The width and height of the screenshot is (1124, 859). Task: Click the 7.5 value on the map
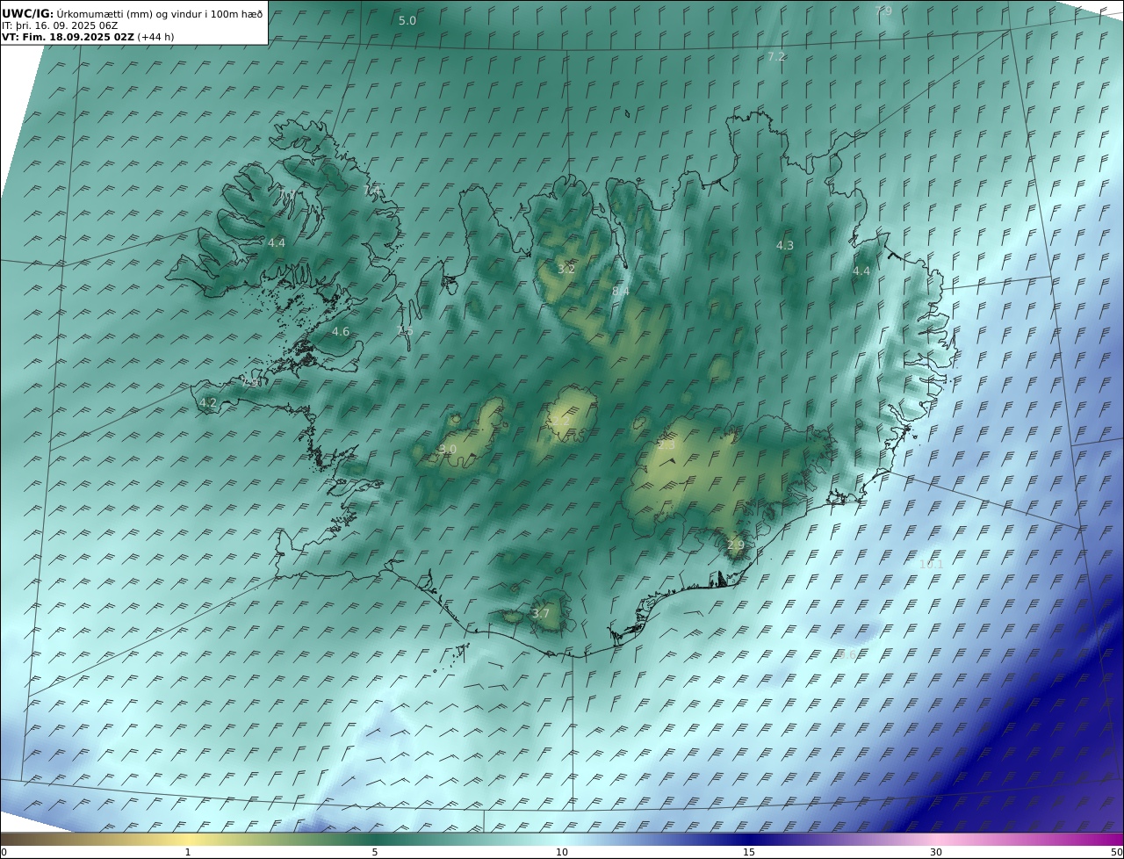click(404, 331)
